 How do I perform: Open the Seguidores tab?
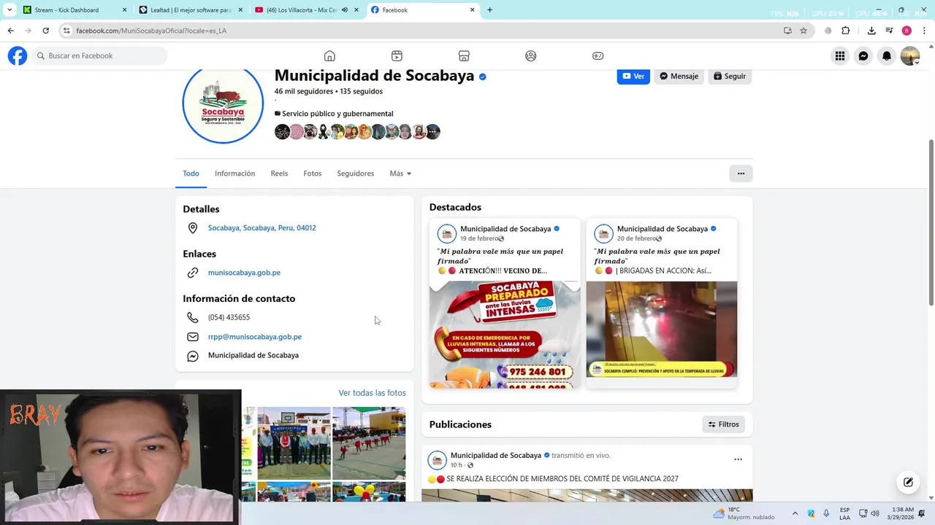[x=356, y=174]
